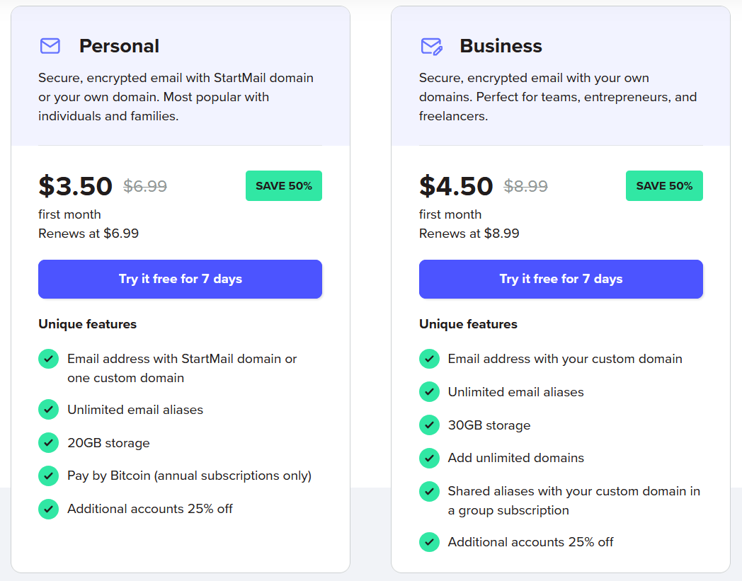Click the Personal plan envelope icon
The image size is (742, 581).
click(50, 46)
